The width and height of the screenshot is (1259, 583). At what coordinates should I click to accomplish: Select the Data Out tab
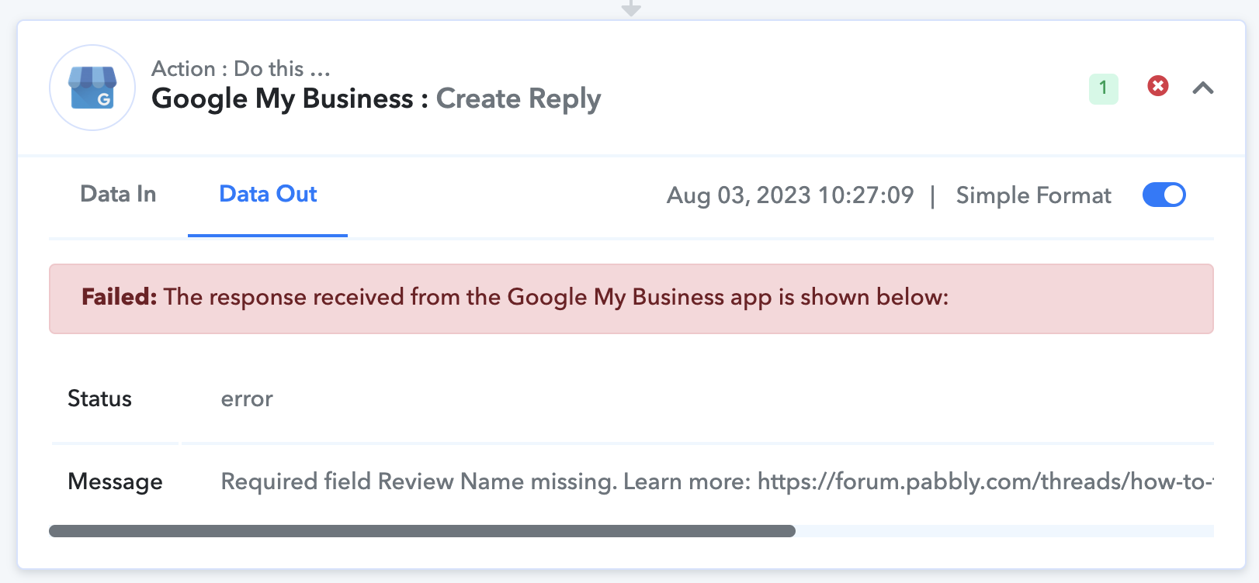(x=268, y=194)
